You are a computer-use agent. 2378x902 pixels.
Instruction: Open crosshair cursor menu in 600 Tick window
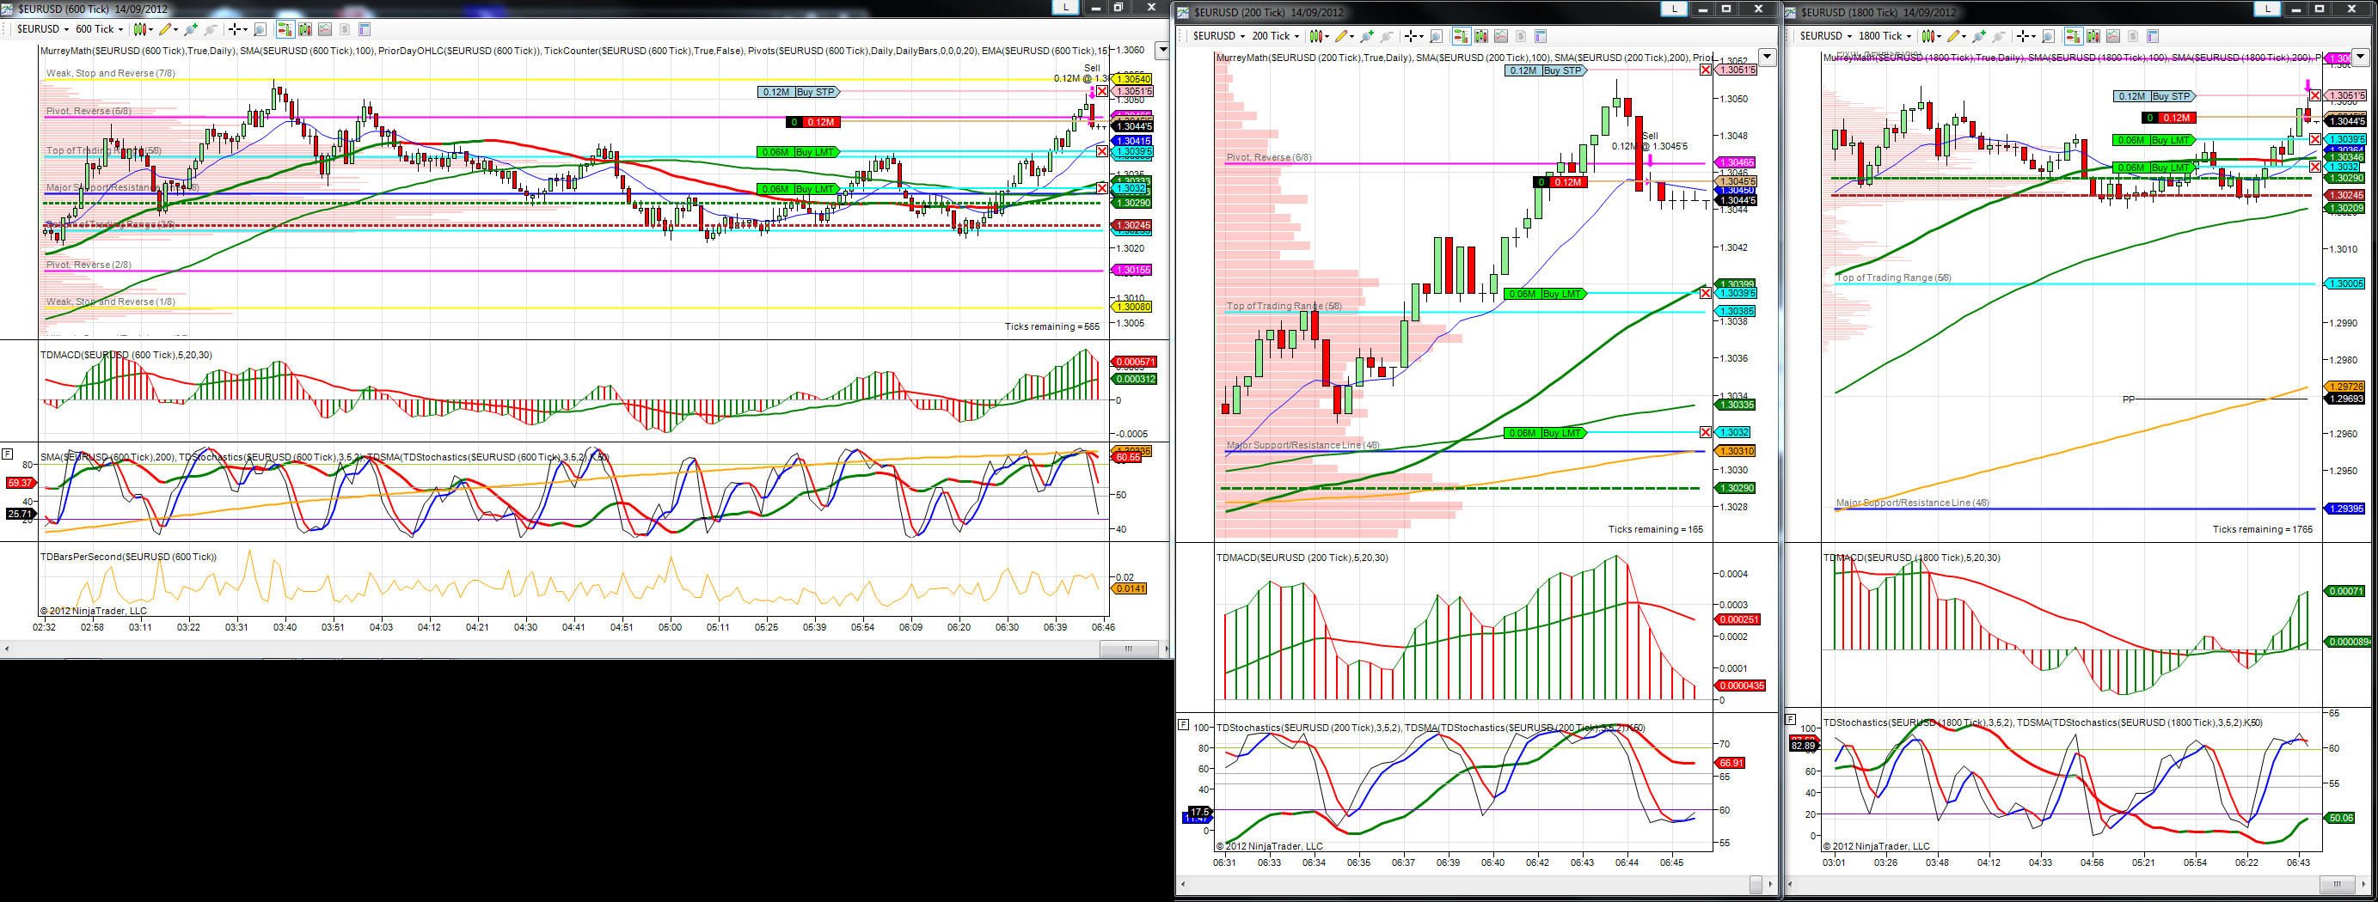238,29
